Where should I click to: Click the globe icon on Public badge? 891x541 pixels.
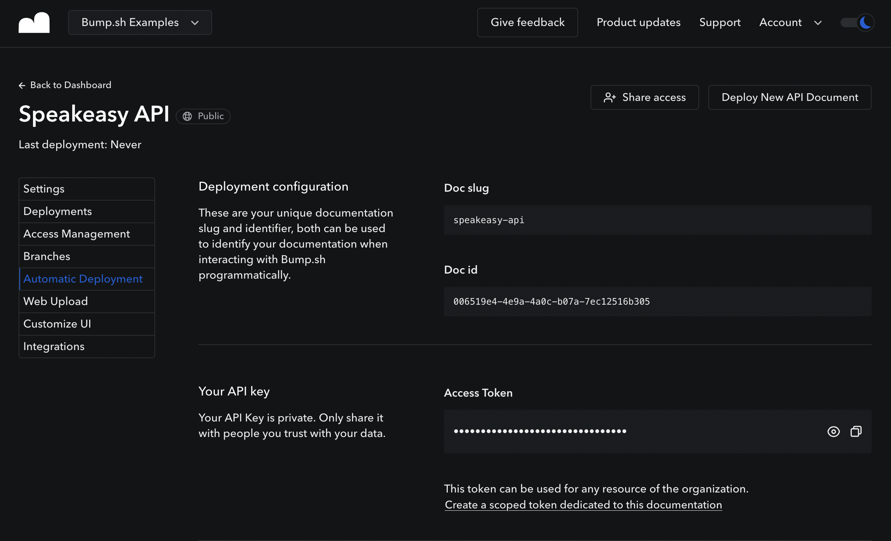point(188,116)
